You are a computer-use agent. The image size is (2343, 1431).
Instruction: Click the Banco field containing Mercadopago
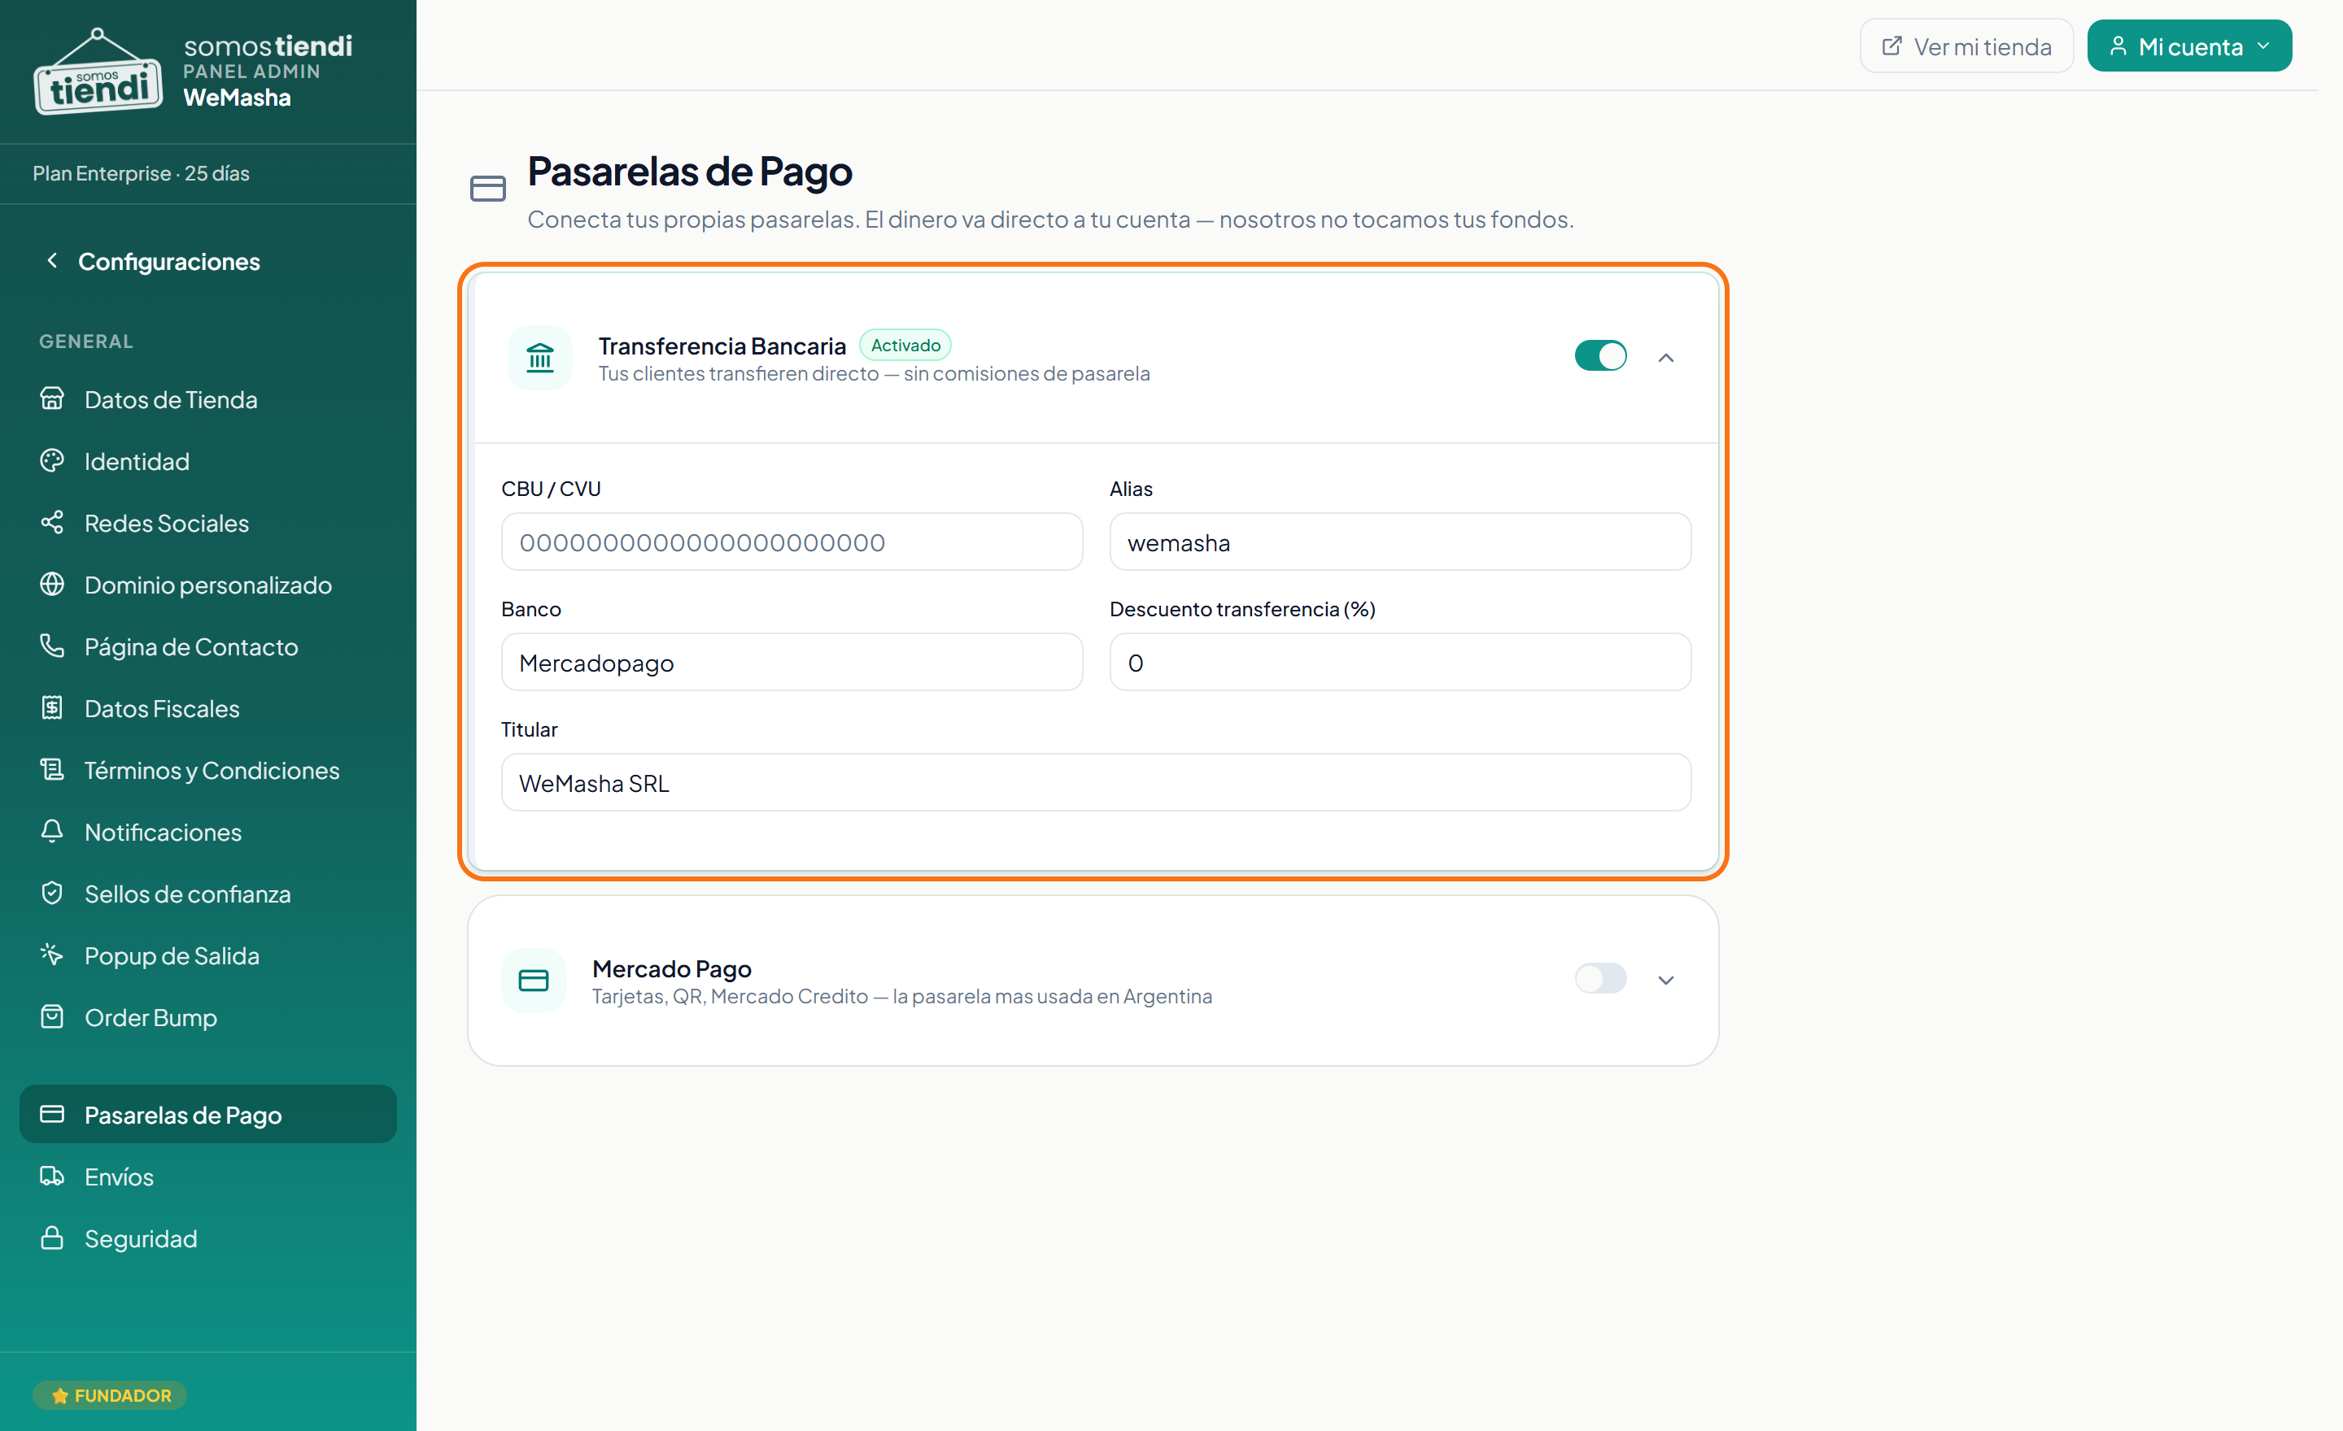[792, 663]
